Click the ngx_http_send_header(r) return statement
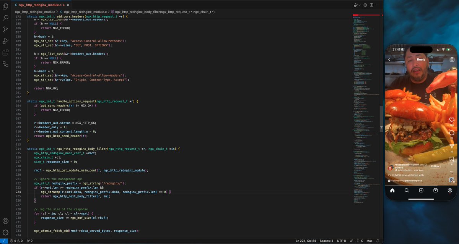This screenshot has height=244, width=459. pyautogui.click(x=61, y=136)
